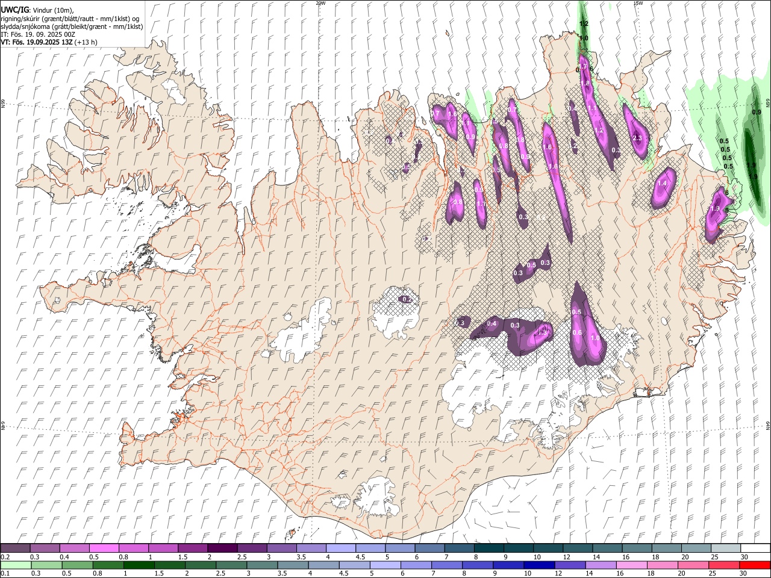
Task: Click the '0.2' value on the central glacier
Action: [x=407, y=299]
